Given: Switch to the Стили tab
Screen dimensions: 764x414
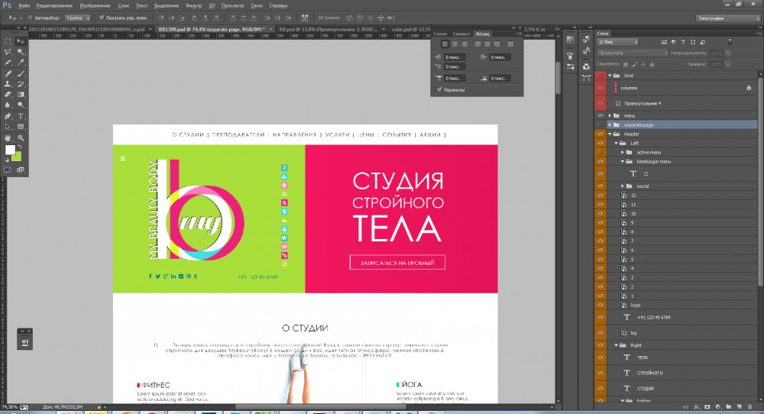Looking at the screenshot, I should pyautogui.click(x=440, y=34).
